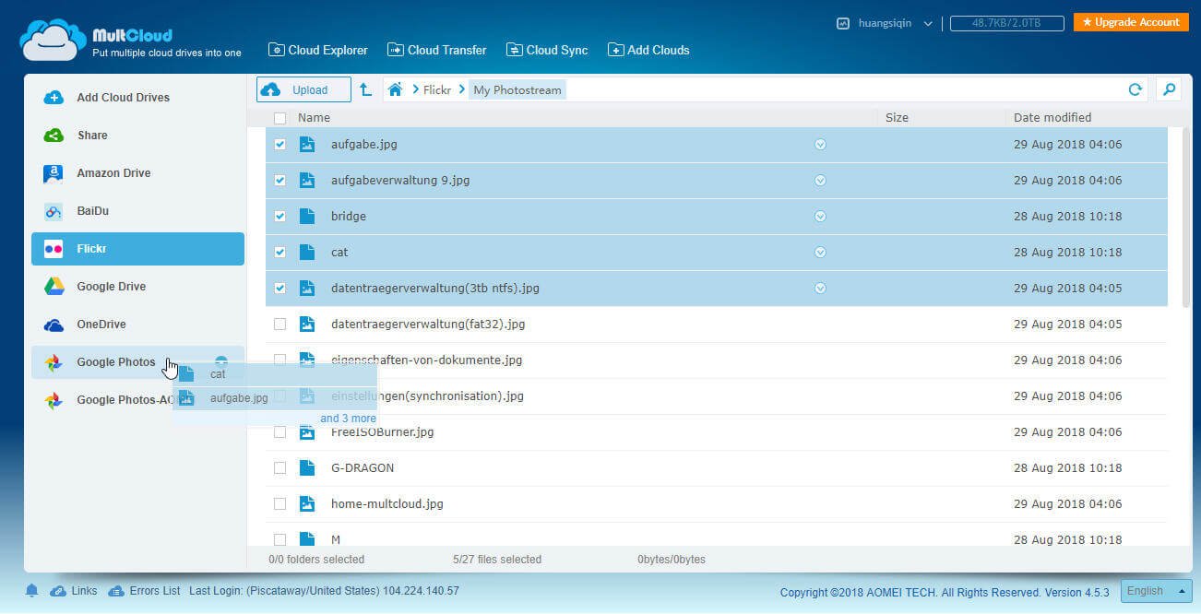Open Amazon Drive in the sidebar
The width and height of the screenshot is (1201, 614).
[113, 173]
